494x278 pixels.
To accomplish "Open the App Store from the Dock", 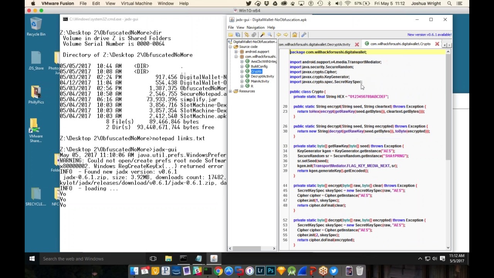I will pos(228,271).
